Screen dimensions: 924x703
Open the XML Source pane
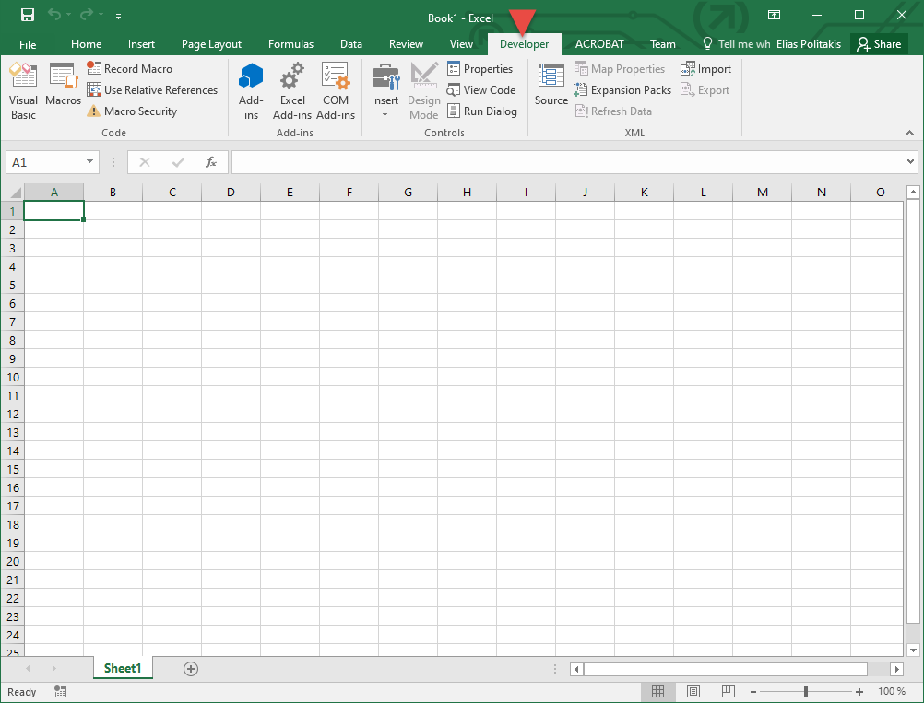[551, 85]
